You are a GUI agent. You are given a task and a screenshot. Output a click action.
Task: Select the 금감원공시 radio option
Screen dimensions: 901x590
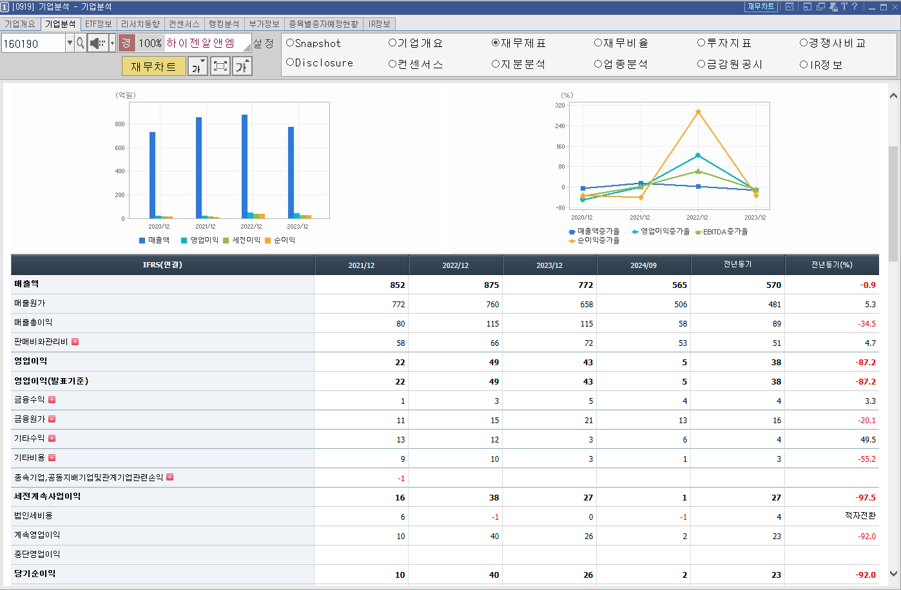[x=701, y=64]
